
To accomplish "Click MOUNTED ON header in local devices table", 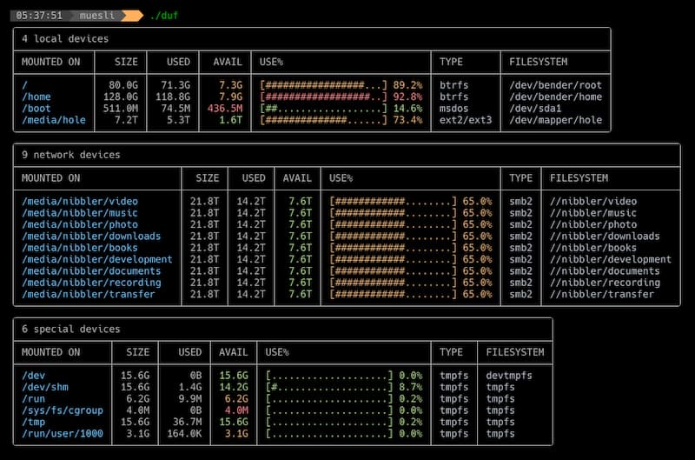I will pos(51,62).
